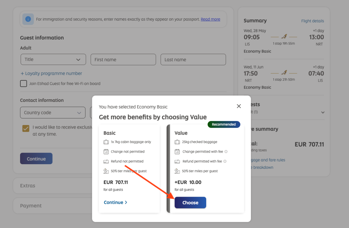Click tier miles icon in Value card
The image size is (349, 228).
click(177, 171)
